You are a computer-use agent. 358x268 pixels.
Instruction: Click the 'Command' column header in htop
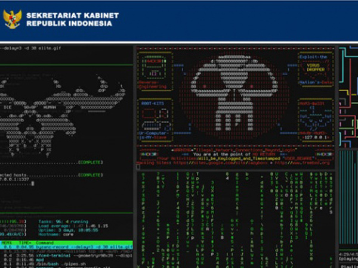tap(45, 243)
